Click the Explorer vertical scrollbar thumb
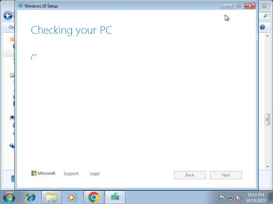 coord(267,119)
